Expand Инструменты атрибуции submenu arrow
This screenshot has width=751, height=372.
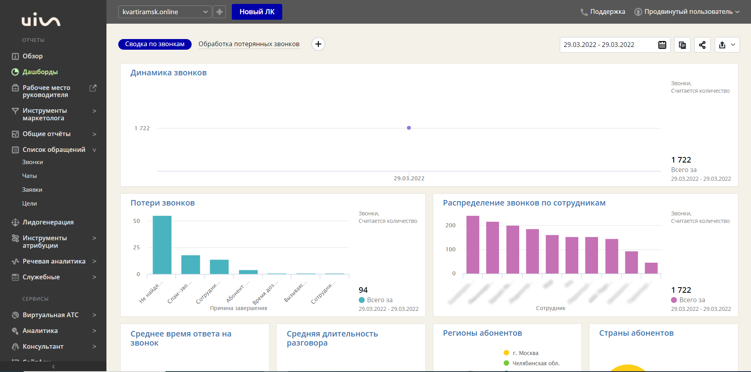pos(94,238)
